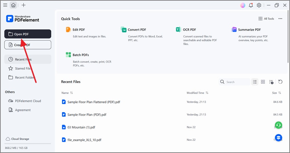
Task: Click the vertical scrollbar on the right
Action: [x=288, y=36]
